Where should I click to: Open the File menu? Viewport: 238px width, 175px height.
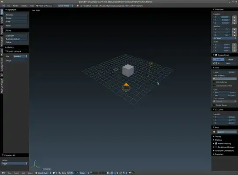[x=9, y=6]
